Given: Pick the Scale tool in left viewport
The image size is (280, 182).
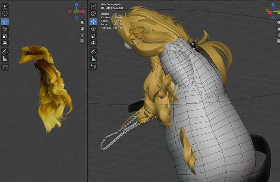Looking at the screenshot, I should 5,36.
